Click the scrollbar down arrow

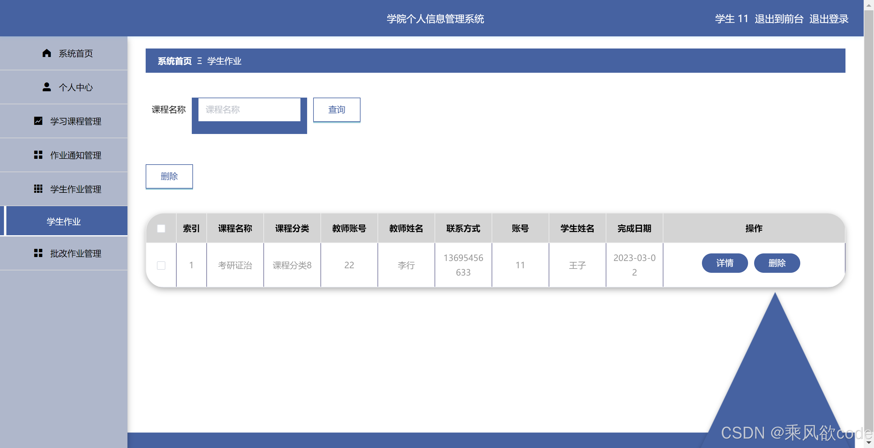(x=869, y=442)
